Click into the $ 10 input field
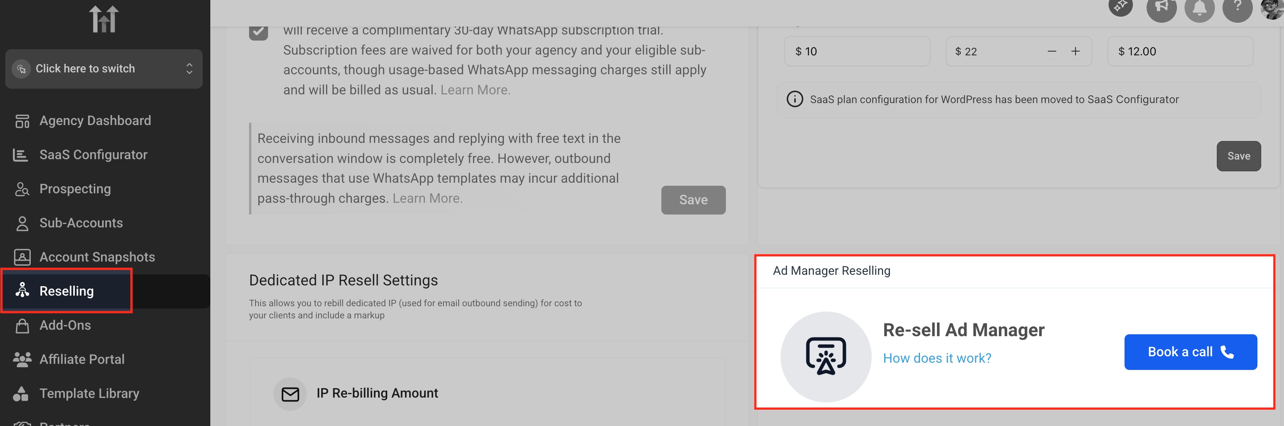 tap(857, 51)
